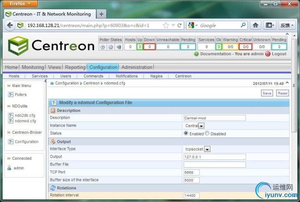Click the green Documentation help icon
The height and width of the screenshot is (202, 300).
196,54
